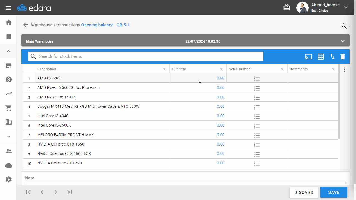Viewport: 356px width, 200px height.
Task: Open the Ahmad_hamza account dropdown
Action: 346,7
